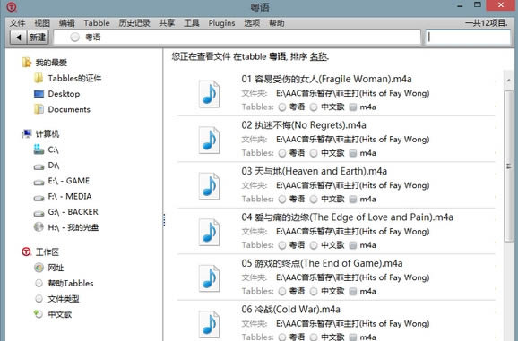The width and height of the screenshot is (518, 341).
Task: Open the Plugins menu
Action: [x=221, y=23]
